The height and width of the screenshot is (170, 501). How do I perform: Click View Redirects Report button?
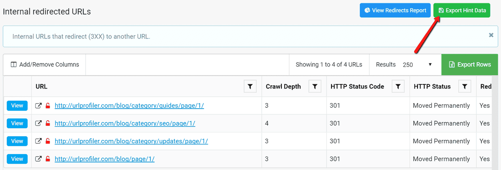[x=395, y=10]
